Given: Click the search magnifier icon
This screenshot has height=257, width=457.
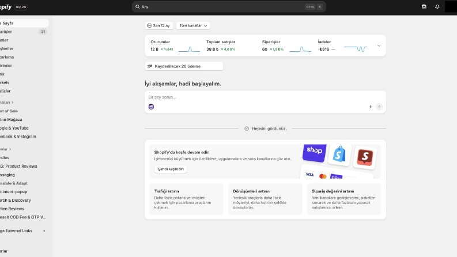Looking at the screenshot, I should point(138,7).
